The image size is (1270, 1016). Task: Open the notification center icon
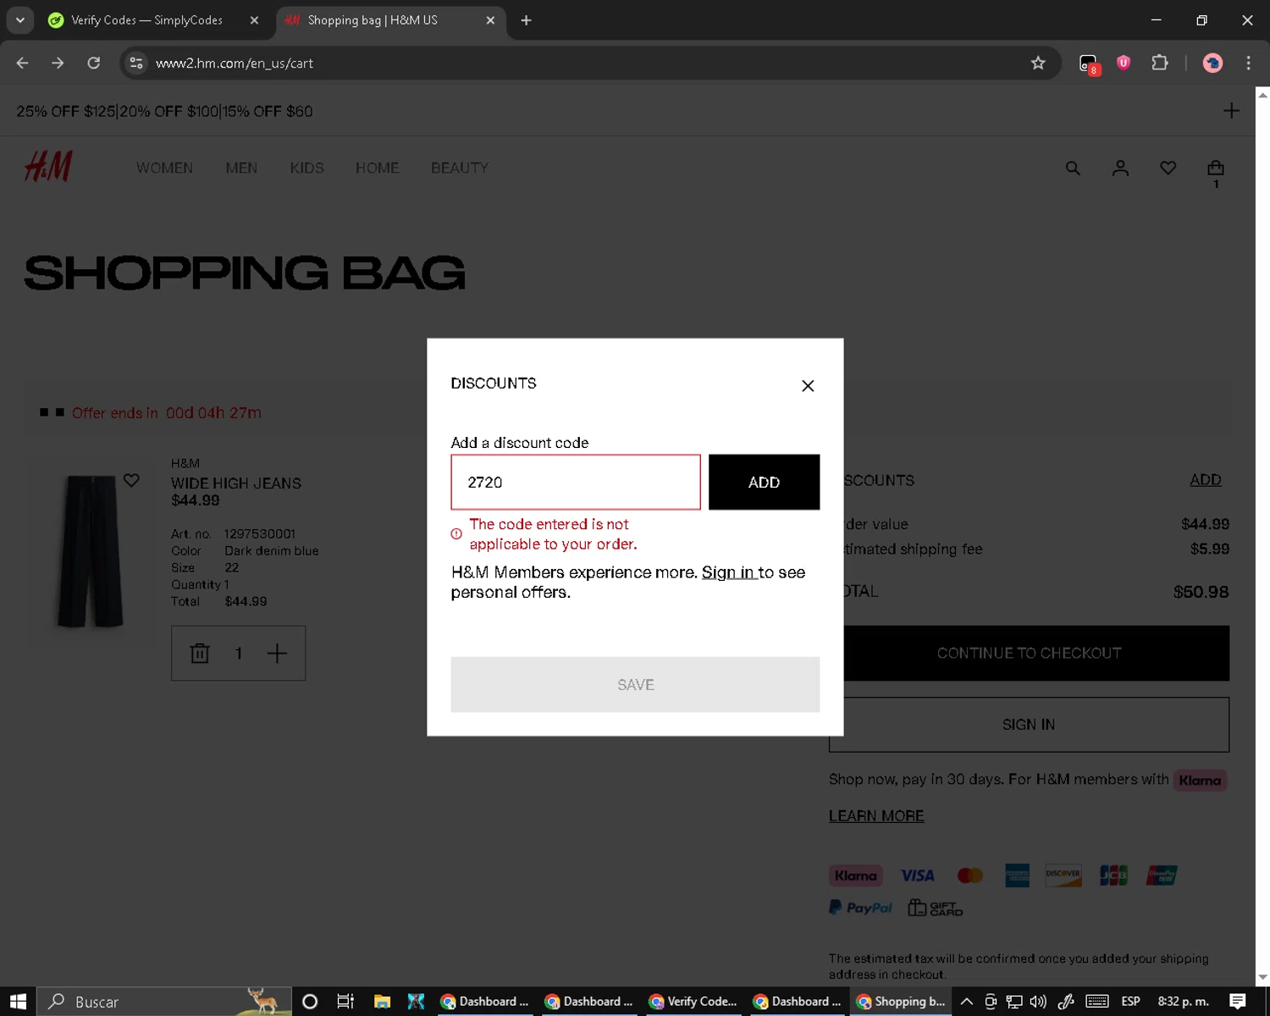(x=1238, y=1002)
